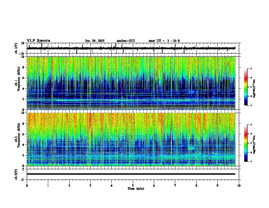
Task: Click the Time (min) axis label
Action: click(x=136, y=189)
